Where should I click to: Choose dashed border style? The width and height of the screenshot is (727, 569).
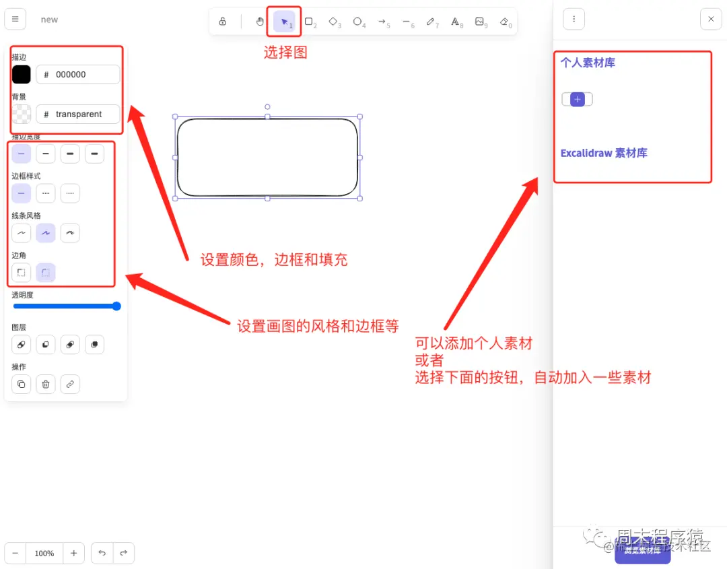46,193
